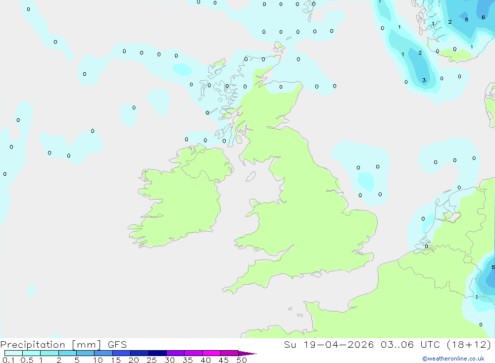Select the 15–20 mm legend color swatch
Viewport: 495px width, 363px height.
point(122,353)
